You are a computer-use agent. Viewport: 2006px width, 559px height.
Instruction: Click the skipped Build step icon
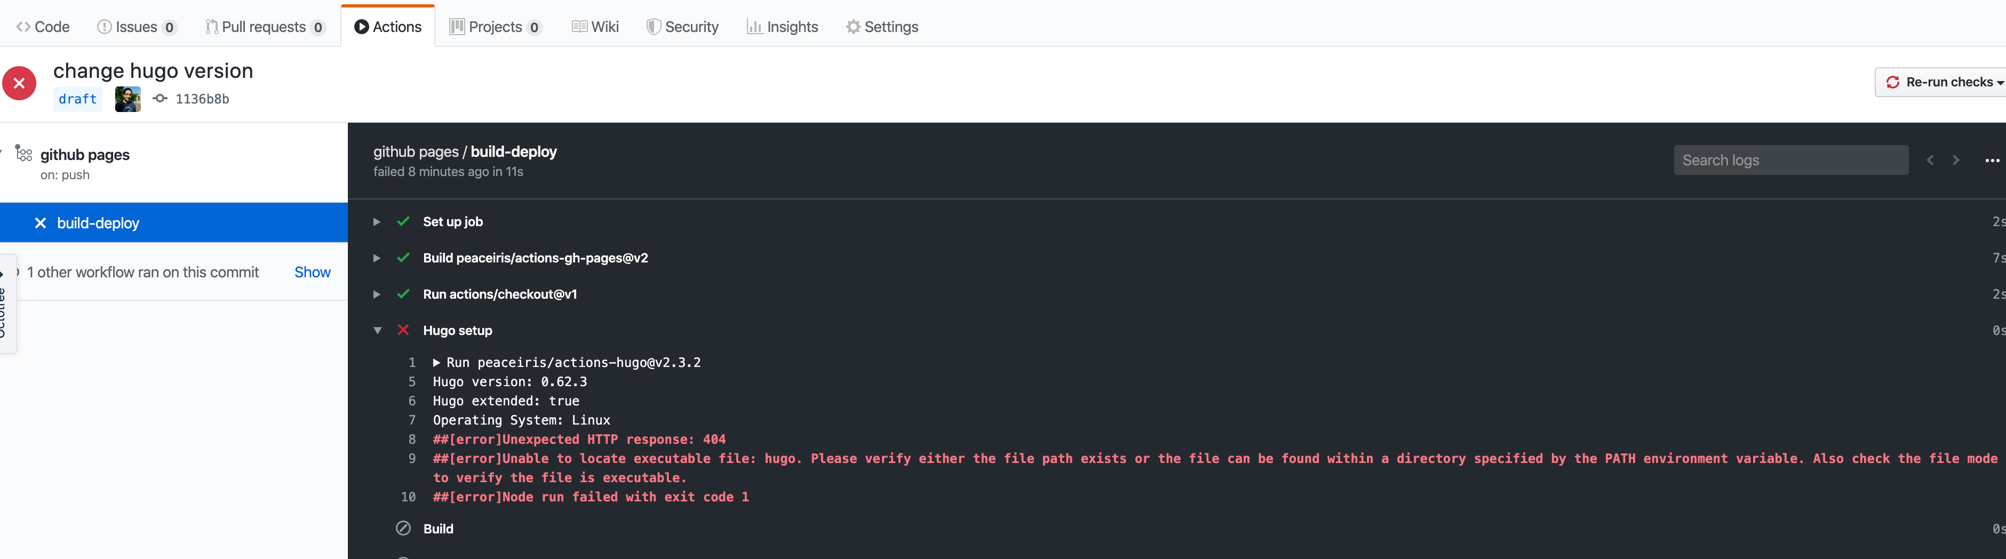point(403,529)
